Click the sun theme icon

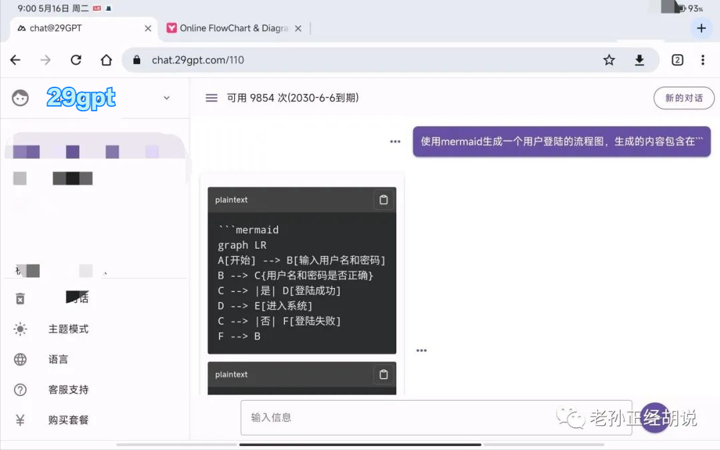20,329
